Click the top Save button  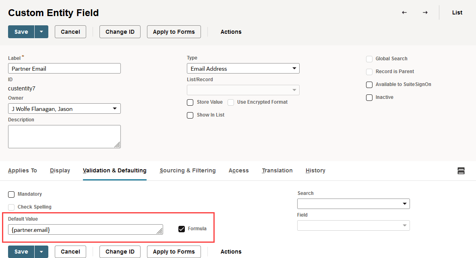pos(21,32)
